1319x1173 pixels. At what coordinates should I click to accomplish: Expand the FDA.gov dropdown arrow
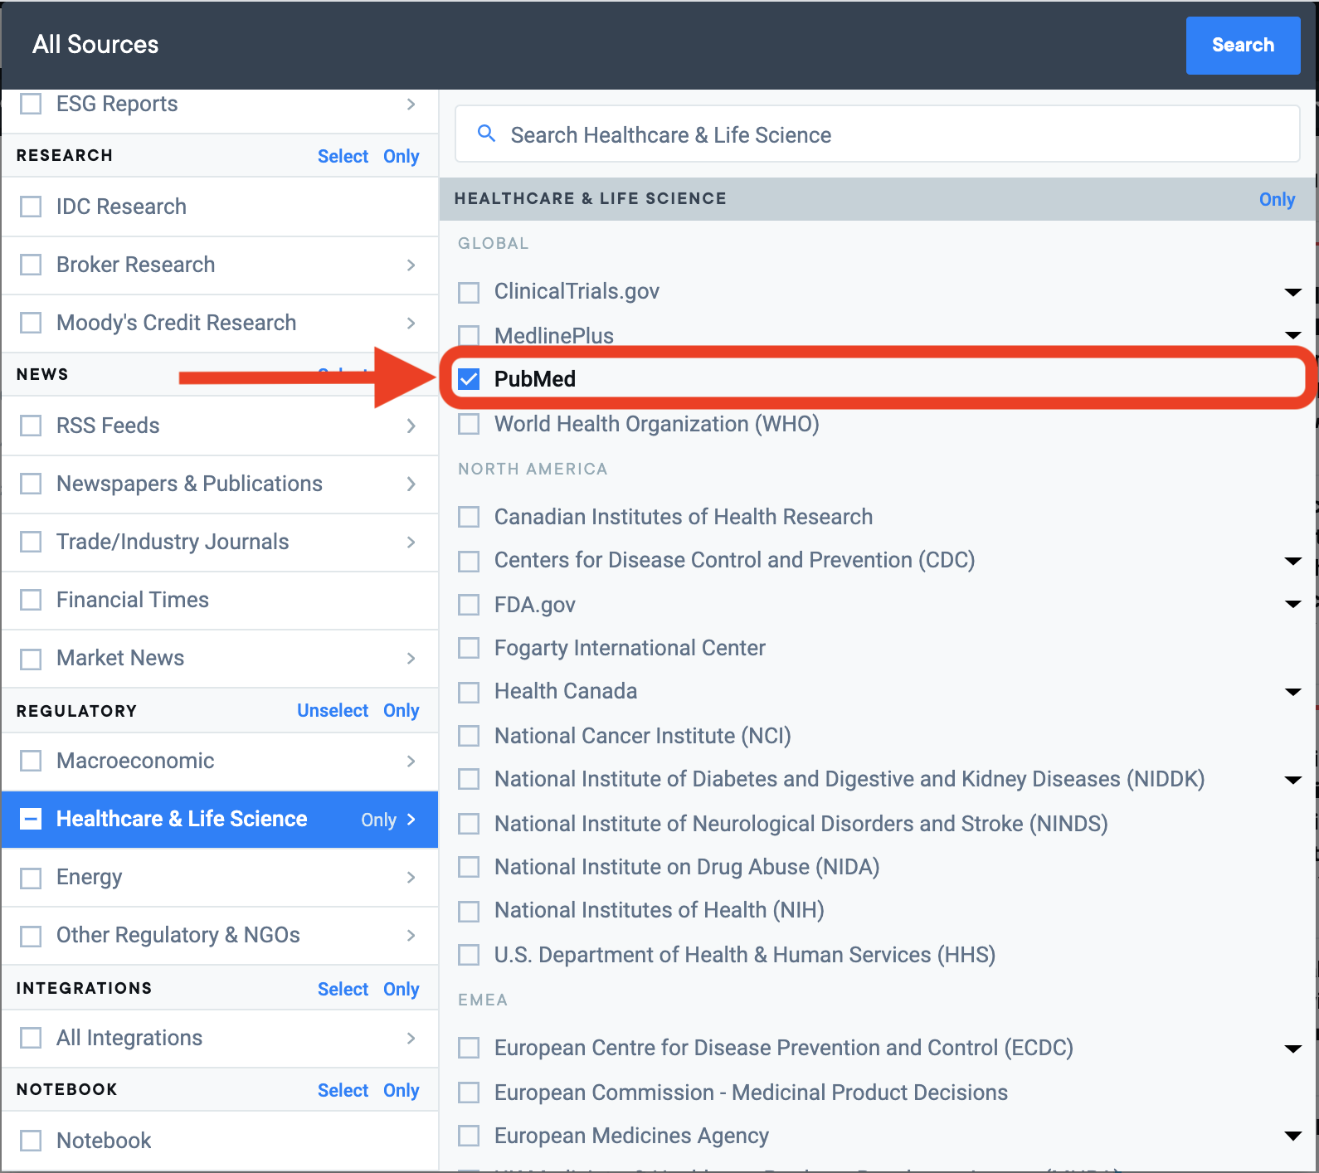(x=1292, y=604)
